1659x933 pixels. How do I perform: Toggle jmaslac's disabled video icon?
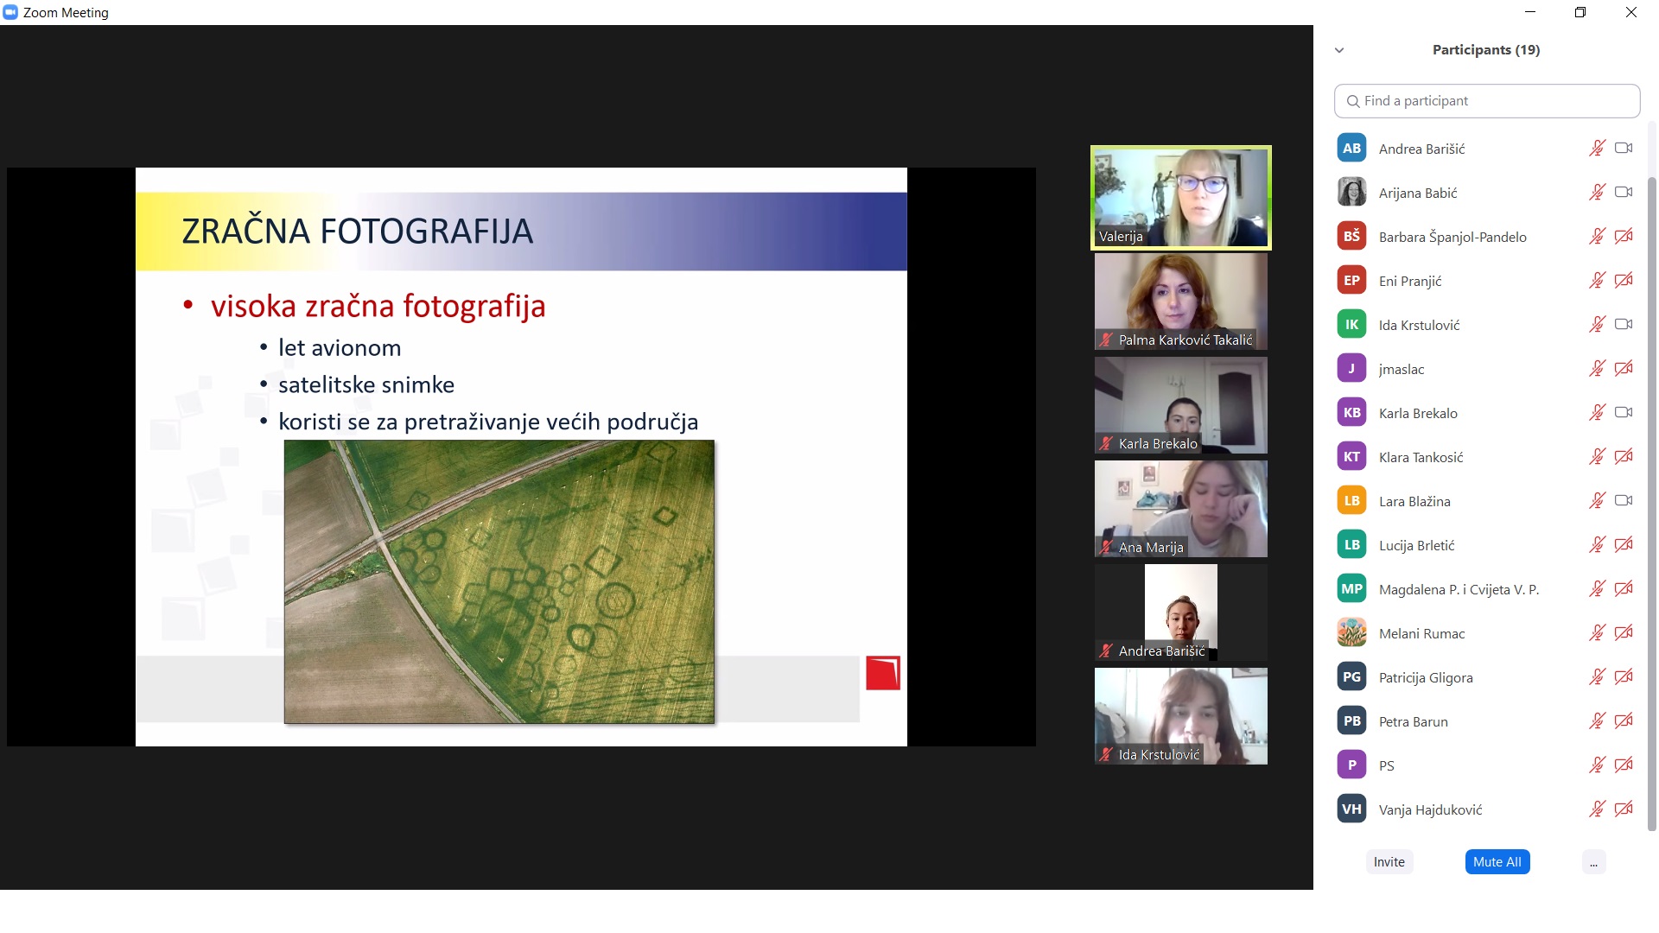coord(1624,369)
